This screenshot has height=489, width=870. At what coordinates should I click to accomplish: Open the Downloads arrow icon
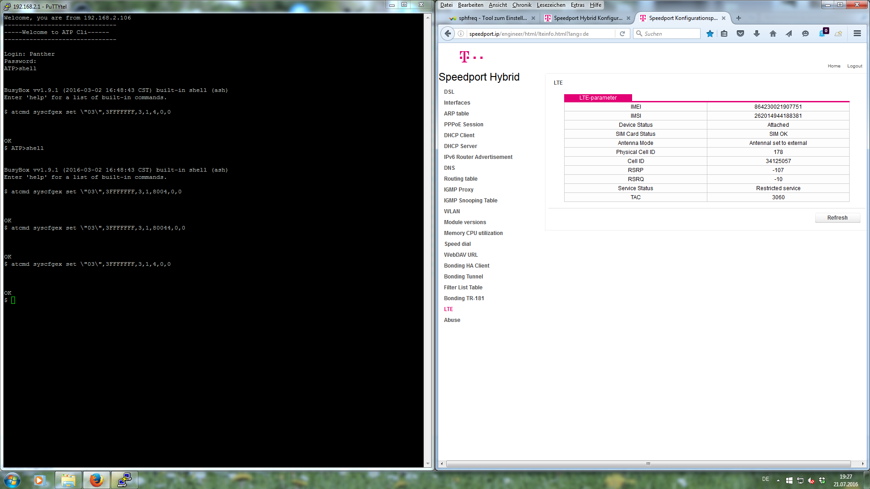pyautogui.click(x=757, y=34)
